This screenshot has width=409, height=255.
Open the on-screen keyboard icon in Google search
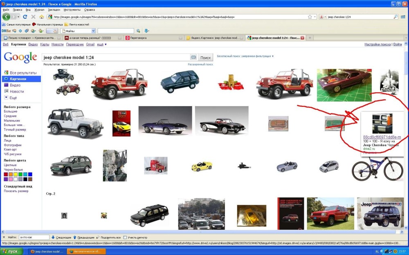(x=193, y=58)
